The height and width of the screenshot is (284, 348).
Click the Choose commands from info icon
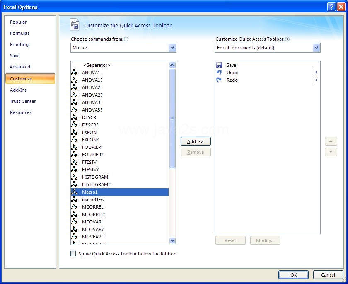[x=126, y=39]
